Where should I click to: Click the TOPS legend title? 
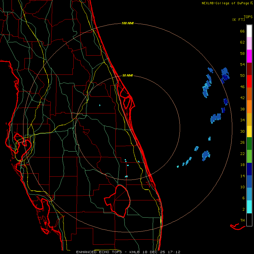tap(248, 17)
